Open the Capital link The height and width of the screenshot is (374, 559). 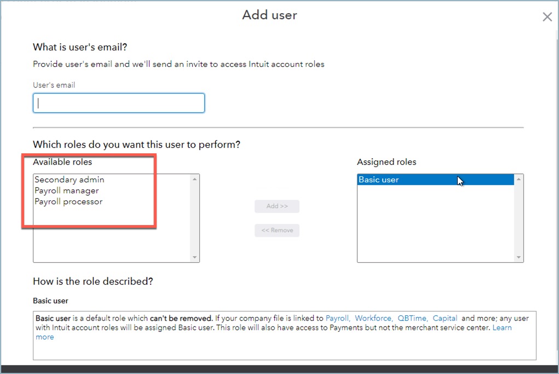[x=444, y=318]
